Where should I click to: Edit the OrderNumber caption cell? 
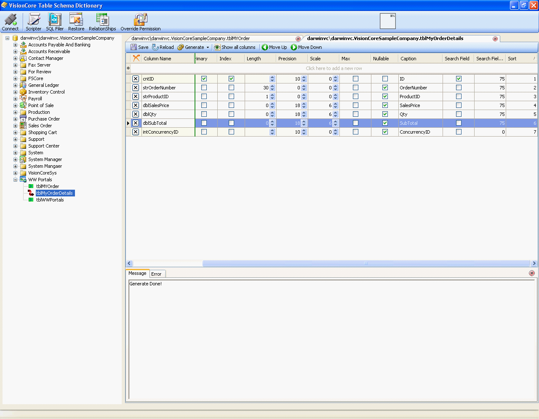[x=420, y=88]
